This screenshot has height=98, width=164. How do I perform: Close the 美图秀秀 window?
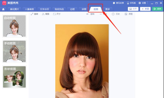161,3
